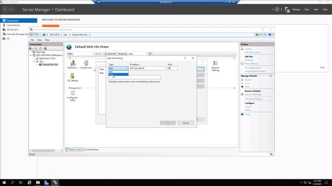Select IIS in the Server Manager sidebar

(8, 39)
